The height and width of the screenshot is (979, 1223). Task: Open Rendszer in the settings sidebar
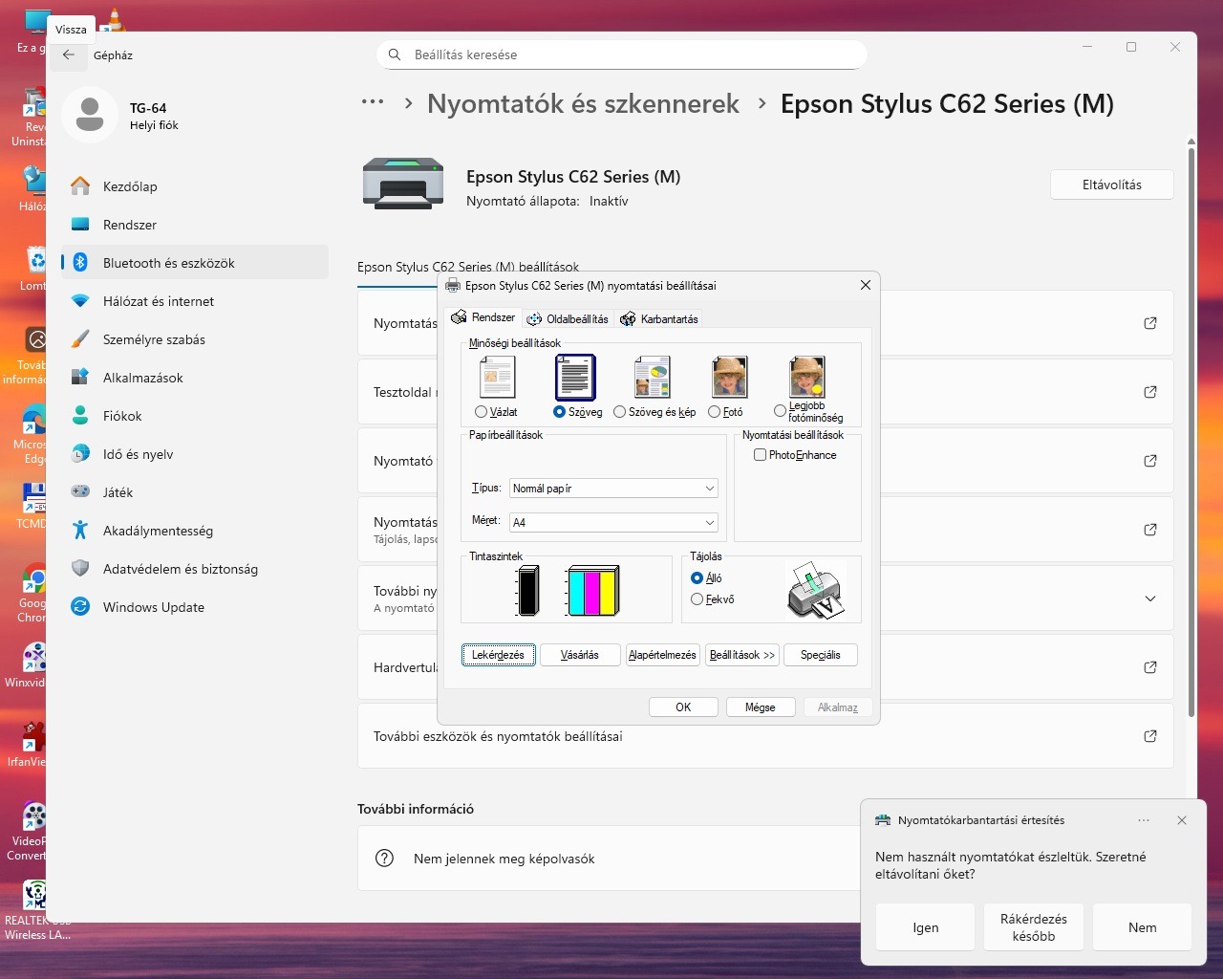point(195,225)
